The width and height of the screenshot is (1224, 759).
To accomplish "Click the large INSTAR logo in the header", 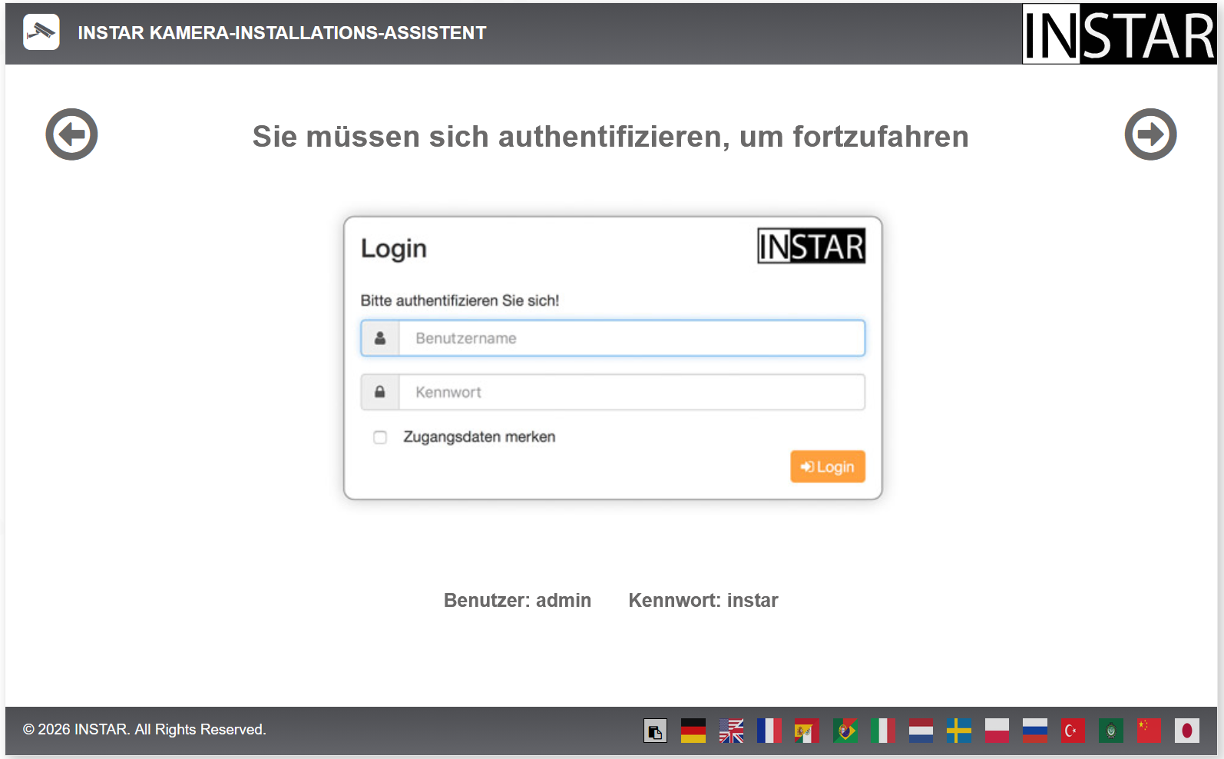I will pos(1119,34).
